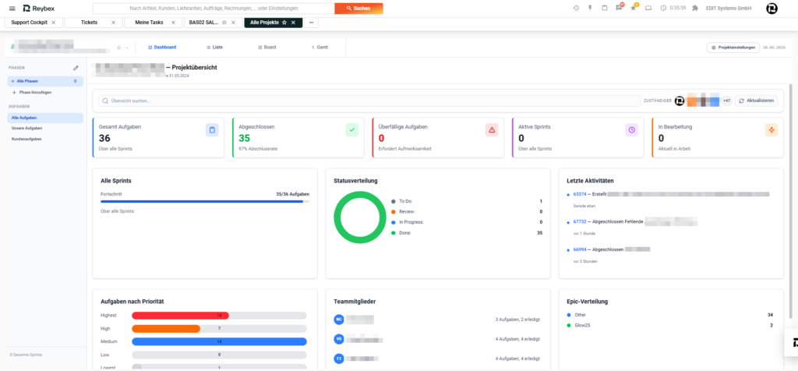Click the Alle Sprints progress bar
The image size is (798, 371).
[205, 202]
